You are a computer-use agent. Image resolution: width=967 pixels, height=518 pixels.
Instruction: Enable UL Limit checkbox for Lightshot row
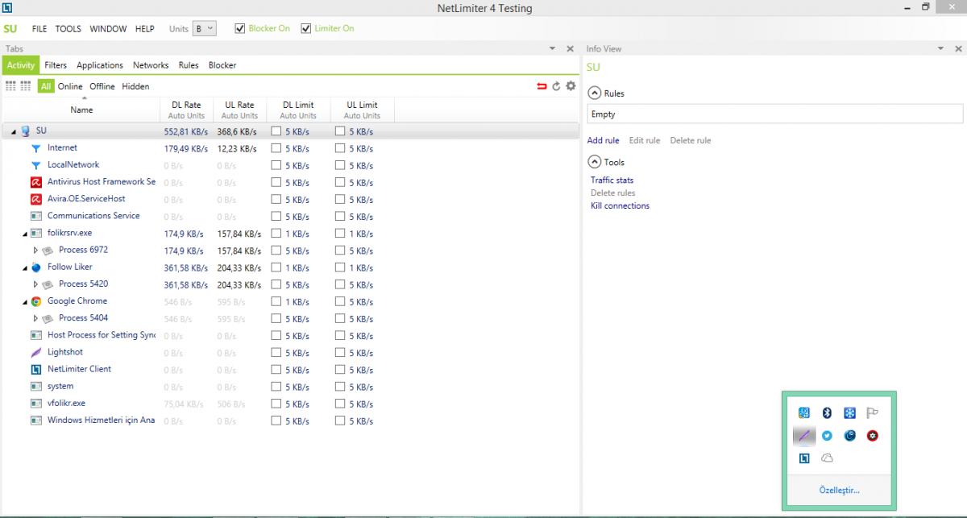coord(341,353)
